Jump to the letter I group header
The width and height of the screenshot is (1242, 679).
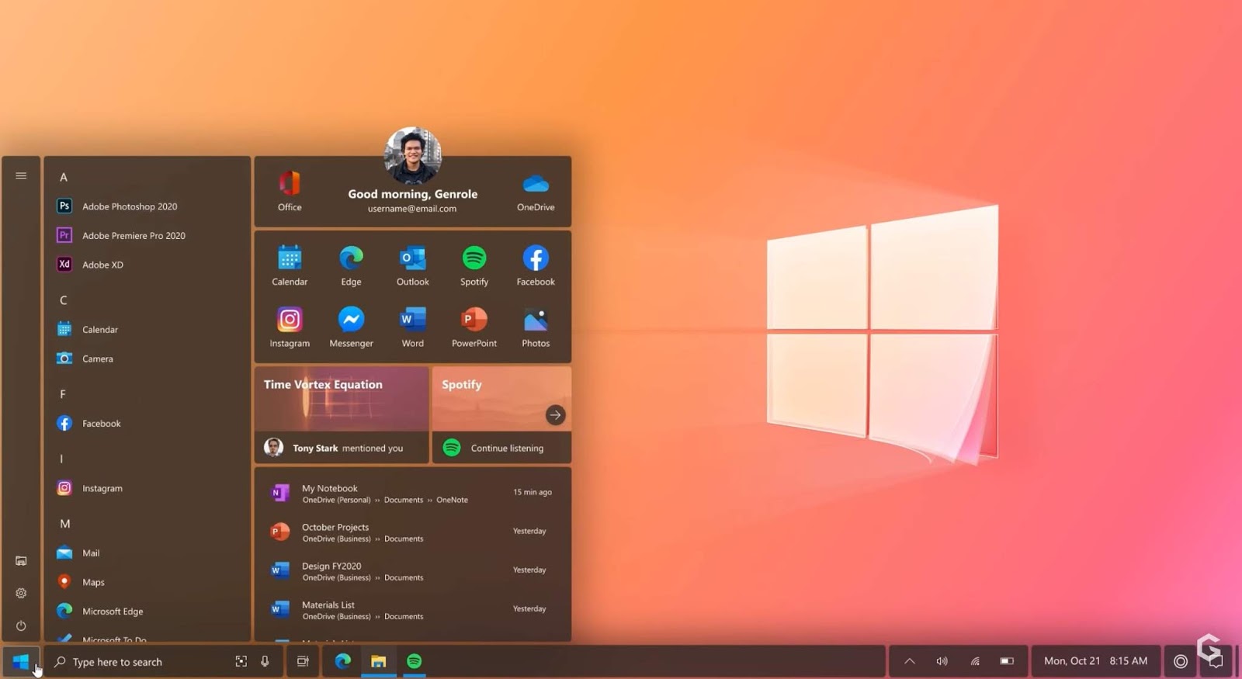(x=61, y=459)
